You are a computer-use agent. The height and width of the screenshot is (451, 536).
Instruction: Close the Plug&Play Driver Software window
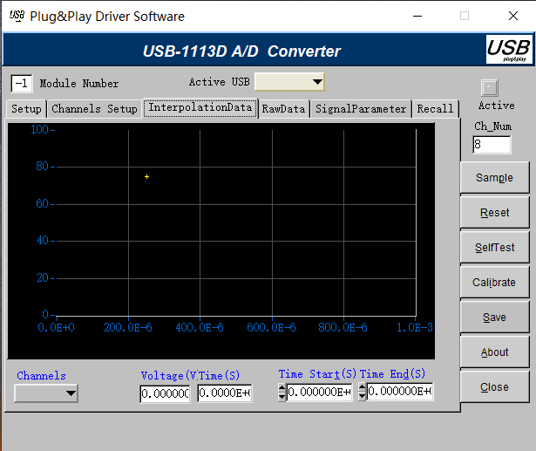coord(513,16)
